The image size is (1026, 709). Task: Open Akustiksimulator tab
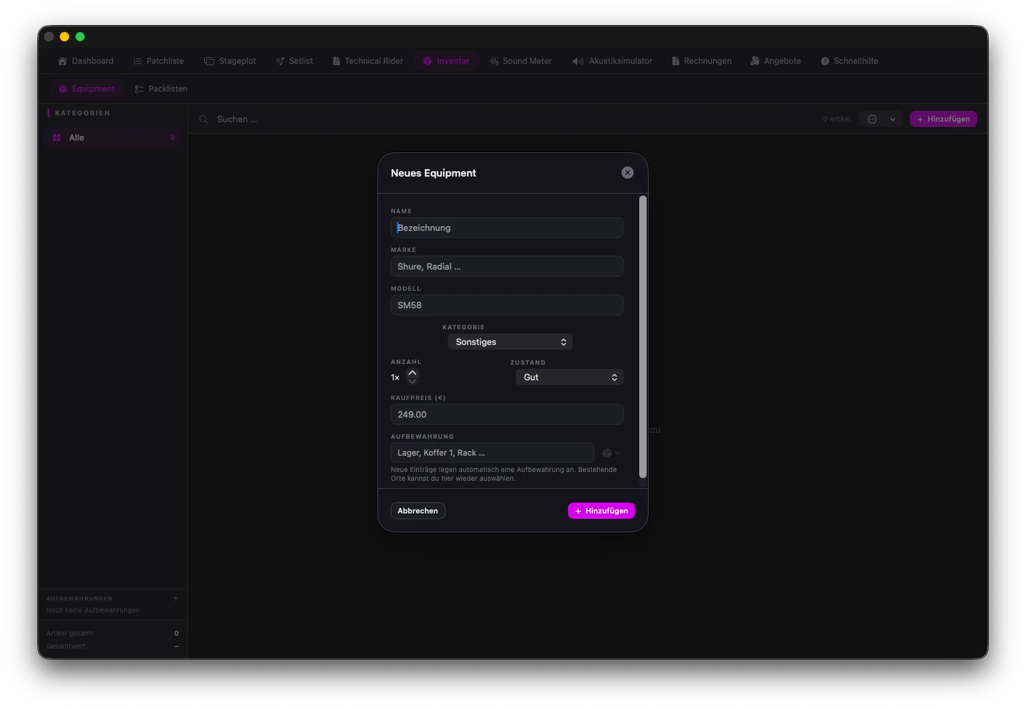pos(612,61)
